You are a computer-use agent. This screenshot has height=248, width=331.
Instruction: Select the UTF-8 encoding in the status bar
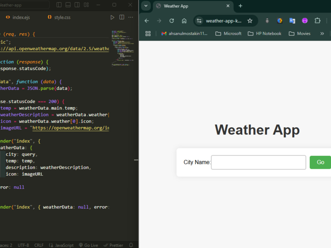(23, 245)
